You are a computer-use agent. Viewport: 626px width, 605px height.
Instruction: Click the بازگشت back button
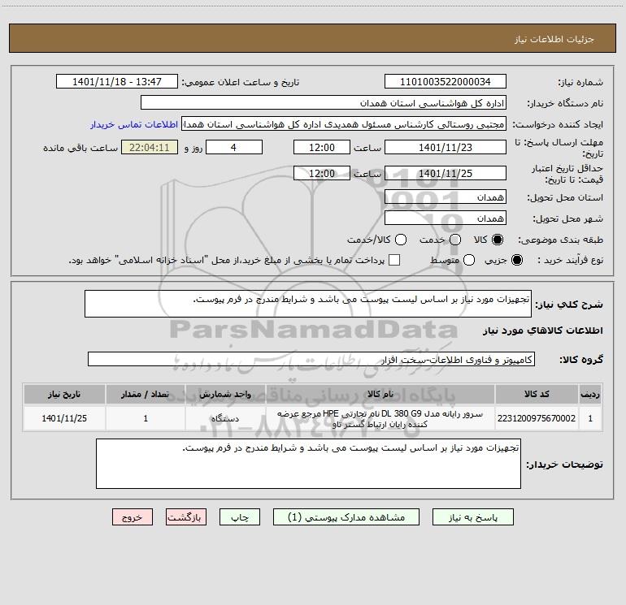(x=186, y=517)
